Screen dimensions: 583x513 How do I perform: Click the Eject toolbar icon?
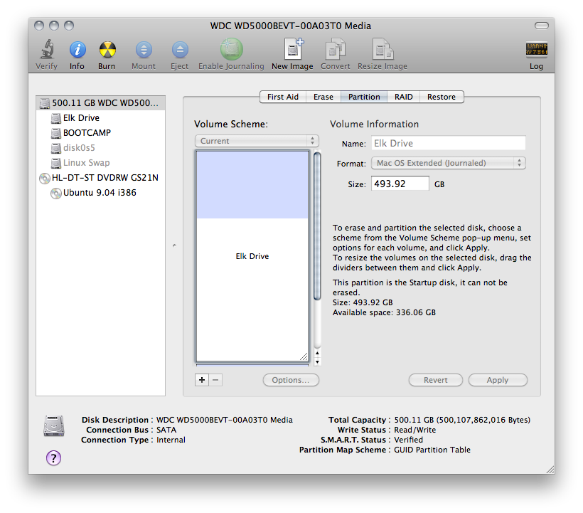pos(180,50)
